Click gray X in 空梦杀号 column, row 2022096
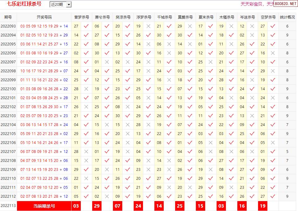The height and width of the screenshot is (211, 298). point(273,53)
